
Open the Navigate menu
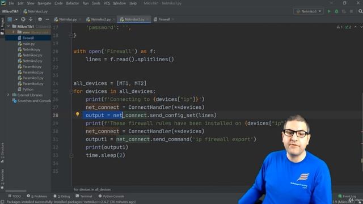tap(44, 3)
